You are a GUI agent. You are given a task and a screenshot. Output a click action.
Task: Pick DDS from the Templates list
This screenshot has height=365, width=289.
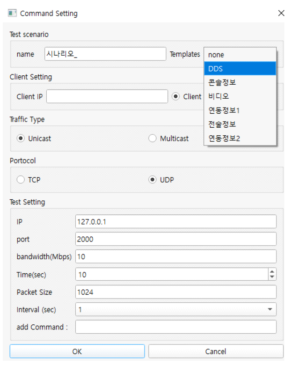pyautogui.click(x=240, y=68)
